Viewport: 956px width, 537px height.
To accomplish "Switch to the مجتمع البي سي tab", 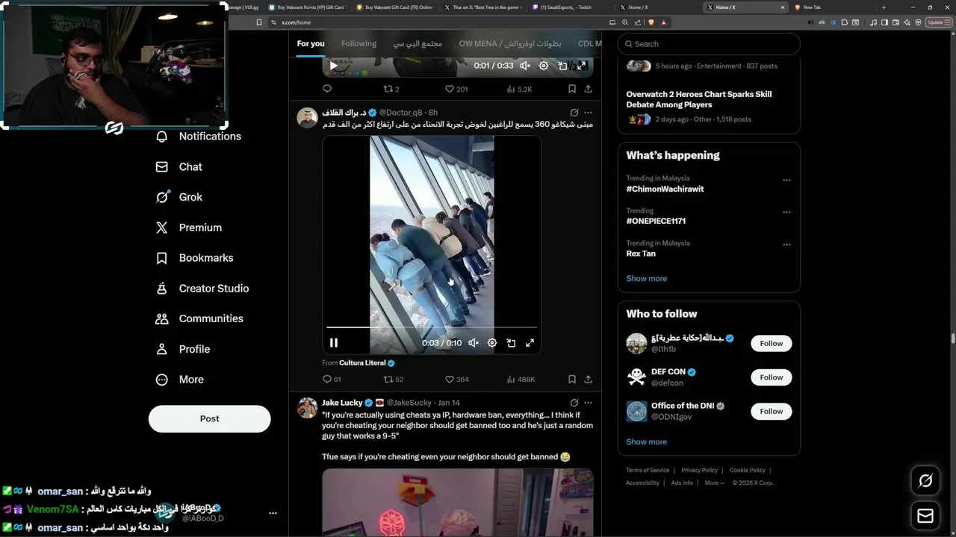I will pos(418,43).
